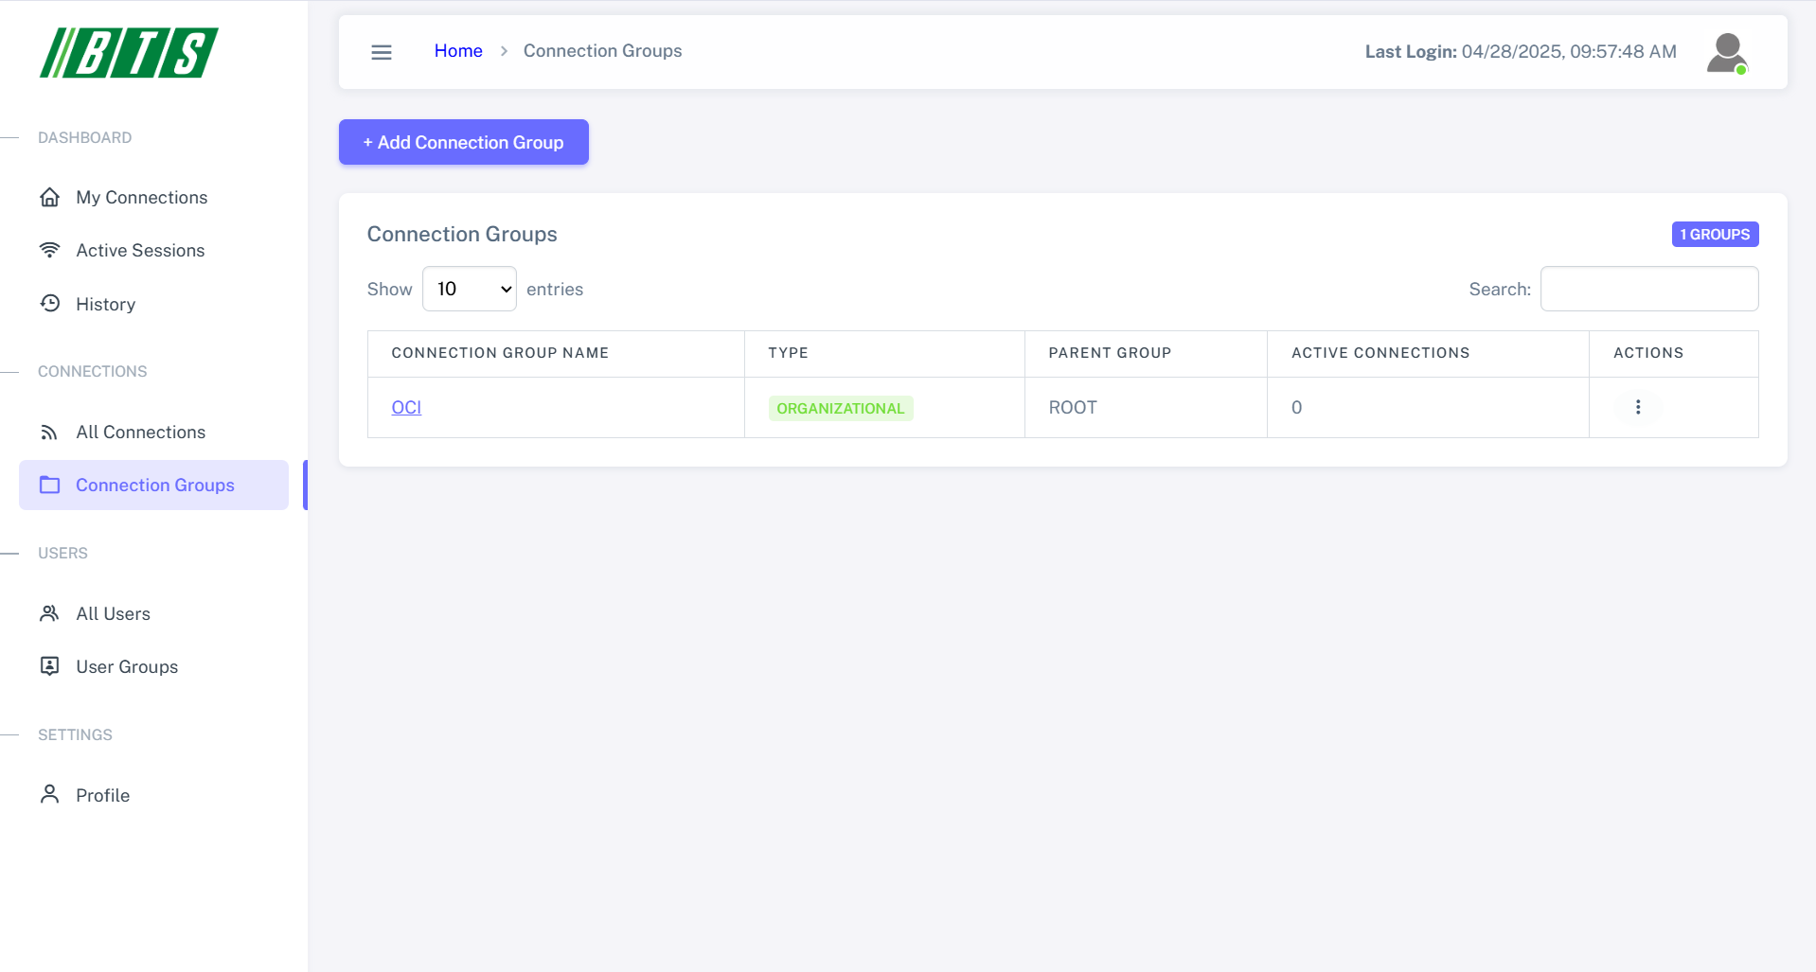Click the BTS logo
The width and height of the screenshot is (1816, 972).
click(129, 53)
